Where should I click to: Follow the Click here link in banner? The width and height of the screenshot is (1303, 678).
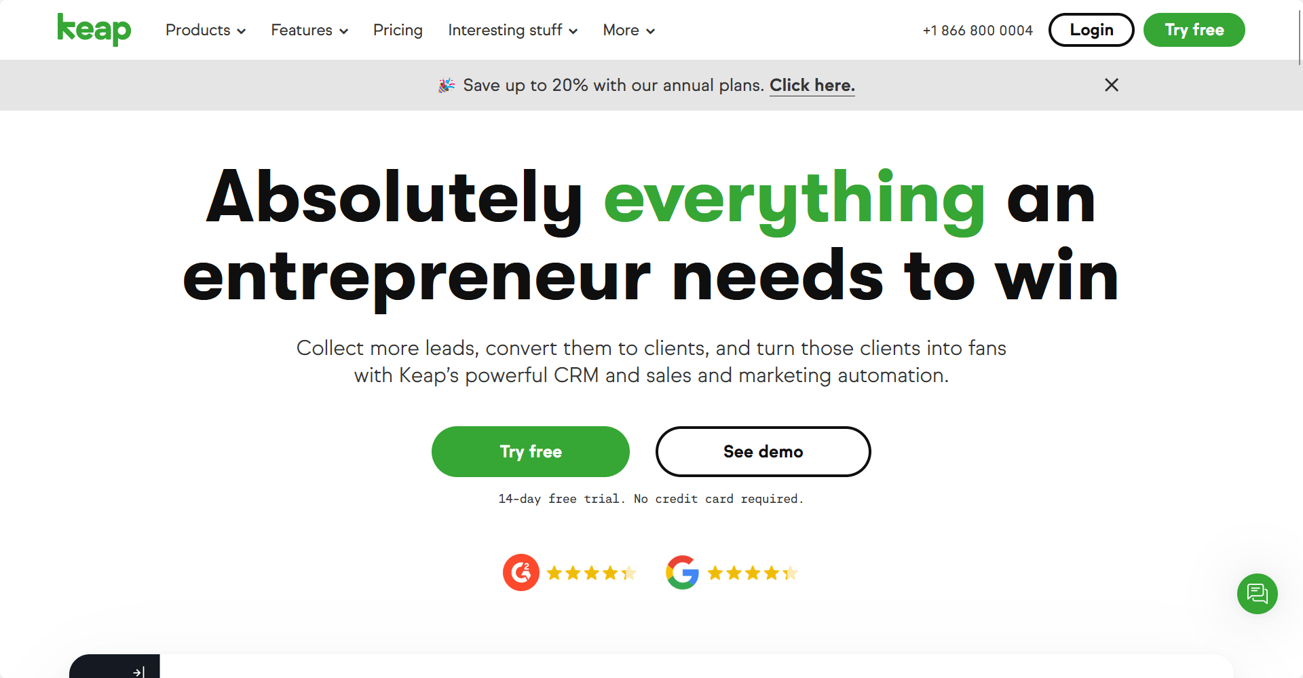point(812,86)
